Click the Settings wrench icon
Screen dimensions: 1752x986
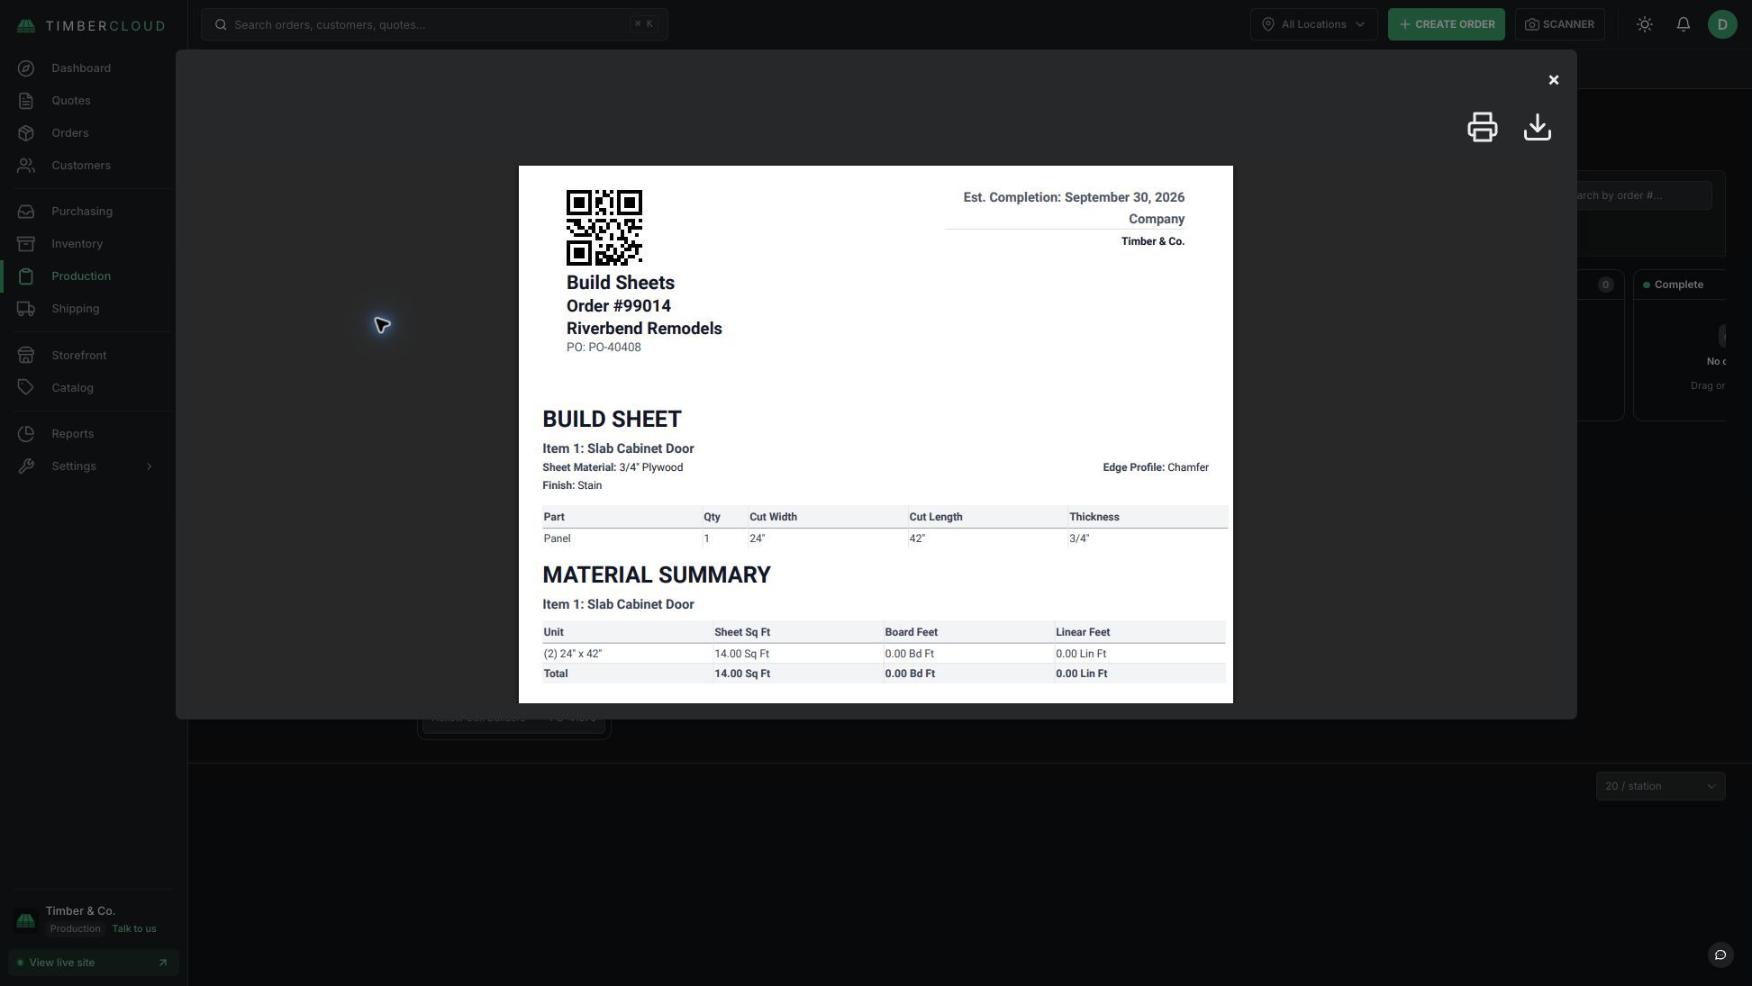click(x=26, y=466)
